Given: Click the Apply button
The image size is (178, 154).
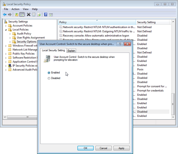Looking at the screenshot, I should click(121, 148).
